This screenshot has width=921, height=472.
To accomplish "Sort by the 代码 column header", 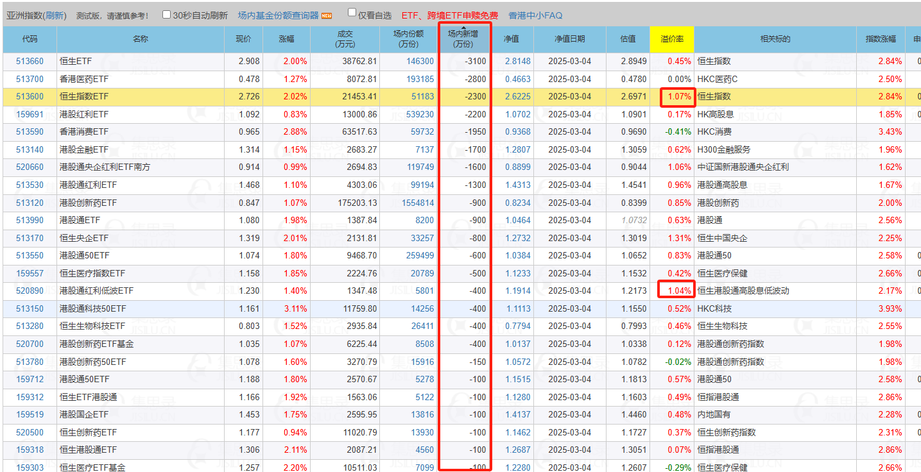I will [30, 39].
